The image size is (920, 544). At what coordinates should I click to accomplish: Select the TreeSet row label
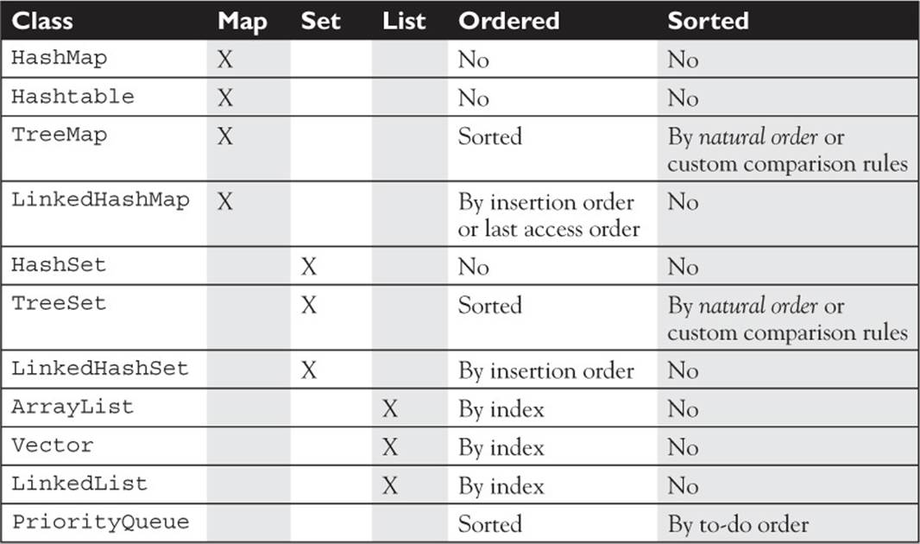pyautogui.click(x=59, y=303)
